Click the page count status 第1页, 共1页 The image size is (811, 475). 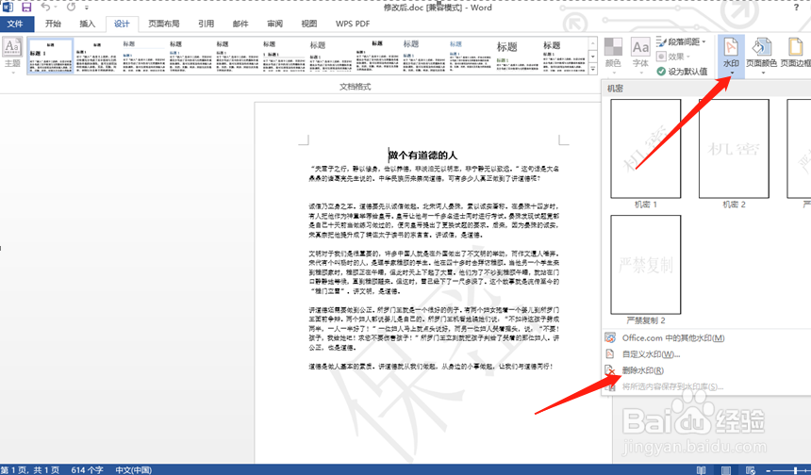30,470
